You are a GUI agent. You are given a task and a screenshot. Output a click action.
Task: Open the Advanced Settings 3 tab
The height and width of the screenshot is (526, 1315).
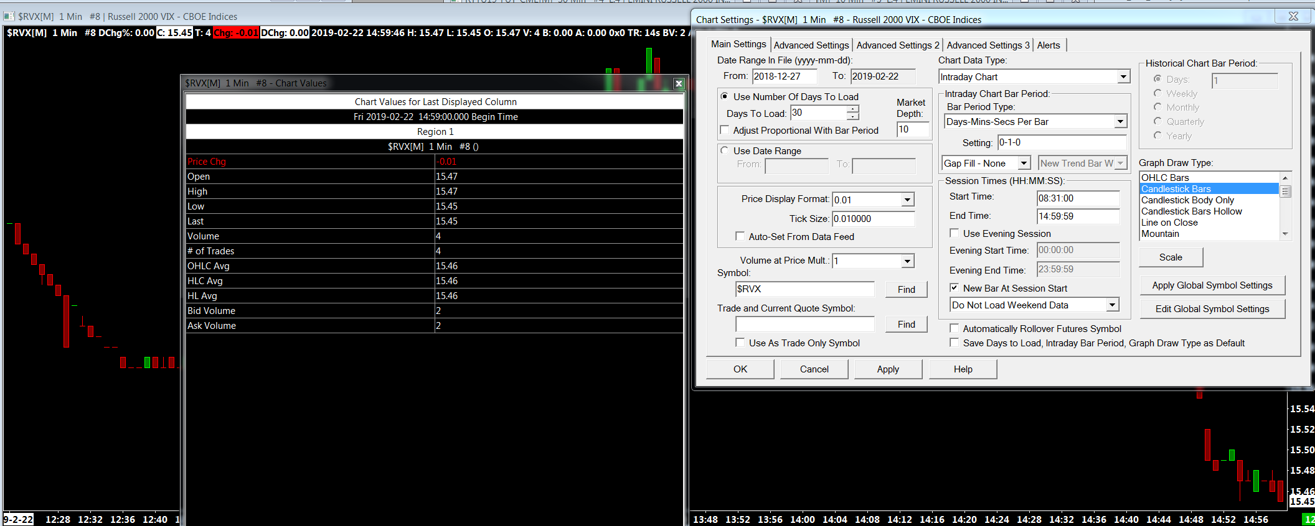(988, 45)
